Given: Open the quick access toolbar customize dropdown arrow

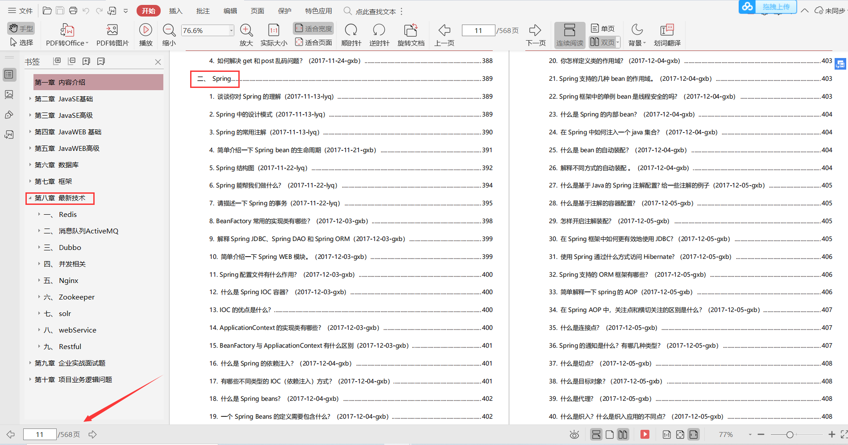Looking at the screenshot, I should coord(125,11).
